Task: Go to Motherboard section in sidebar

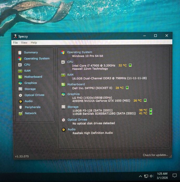Action: point(33,77)
